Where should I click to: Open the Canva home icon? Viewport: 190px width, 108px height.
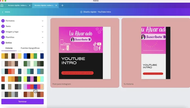[2, 5]
